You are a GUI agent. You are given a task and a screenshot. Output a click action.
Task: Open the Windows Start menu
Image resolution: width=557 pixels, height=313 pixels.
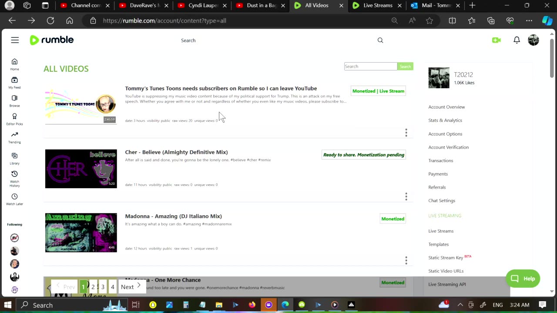(7, 305)
